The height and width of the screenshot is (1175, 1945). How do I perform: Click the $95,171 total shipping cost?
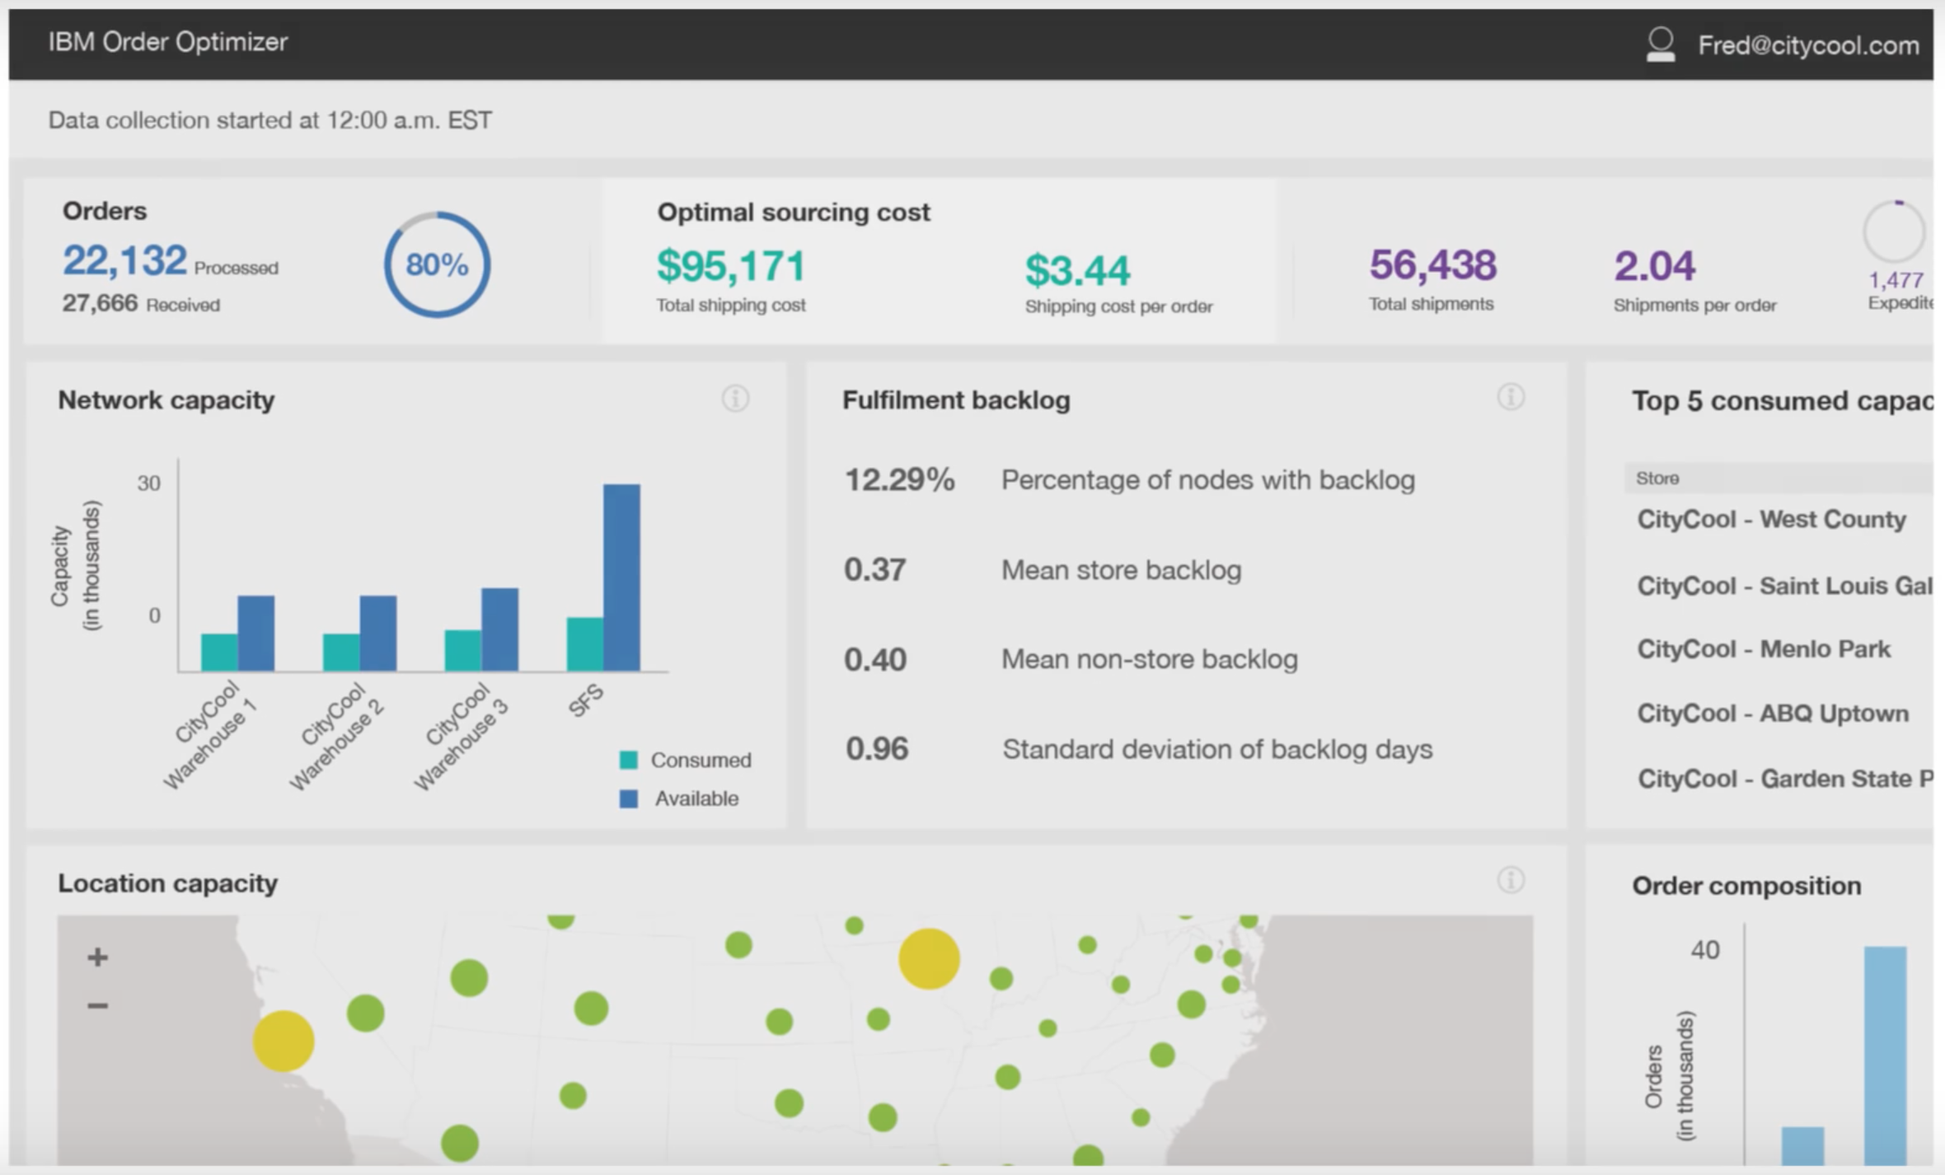(730, 266)
